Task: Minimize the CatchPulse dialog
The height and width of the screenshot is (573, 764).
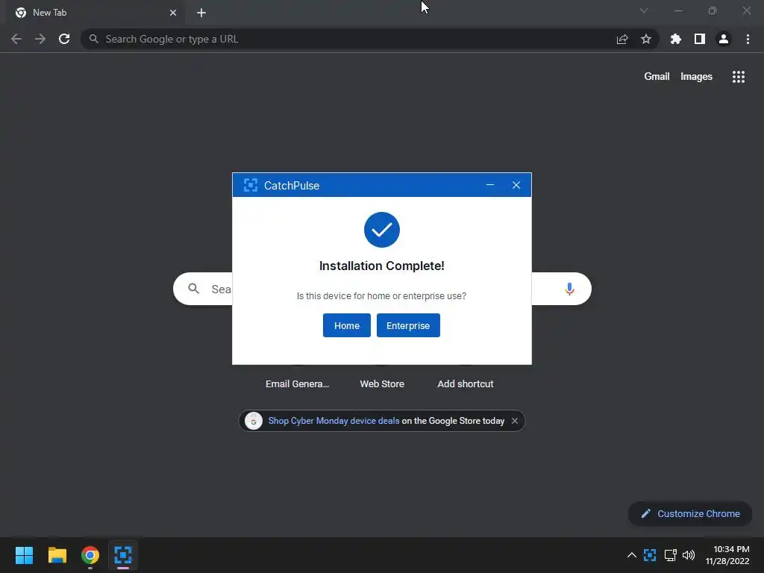Action: (x=490, y=185)
